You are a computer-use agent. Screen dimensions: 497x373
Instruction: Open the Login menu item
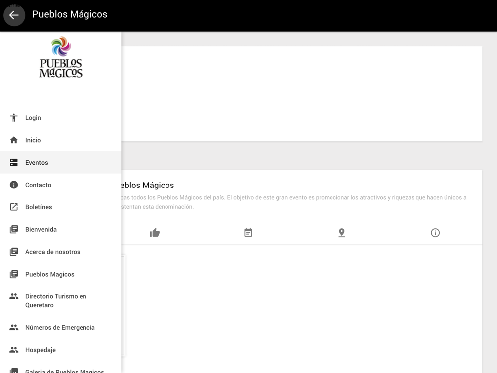61,118
